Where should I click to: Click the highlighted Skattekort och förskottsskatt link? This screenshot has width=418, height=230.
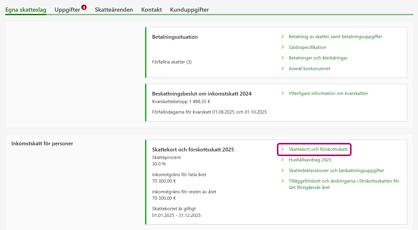[x=318, y=149]
